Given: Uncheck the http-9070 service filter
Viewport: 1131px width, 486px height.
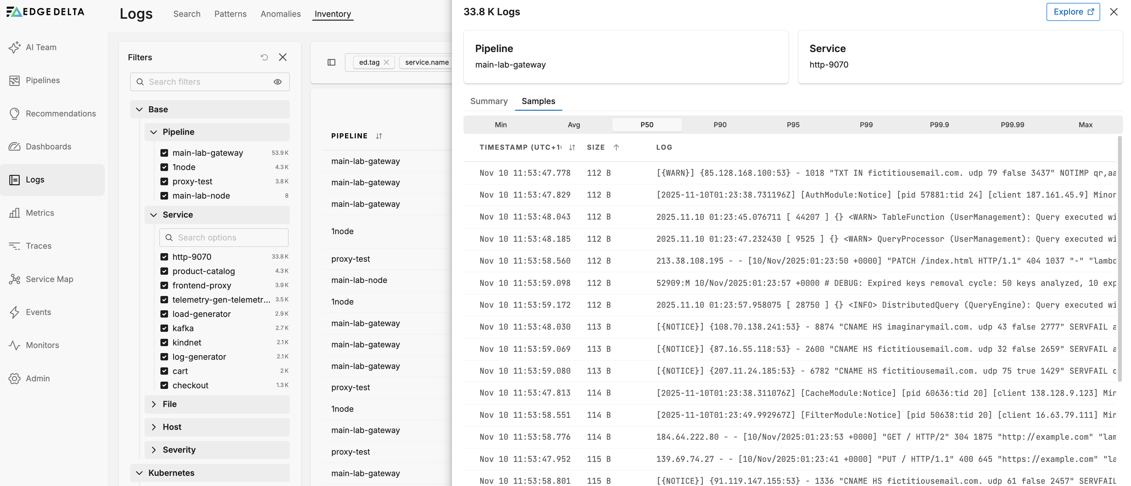Looking at the screenshot, I should pos(164,256).
